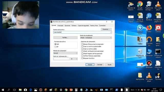
Task: Open the notification center icon
Action: tap(161, 90)
